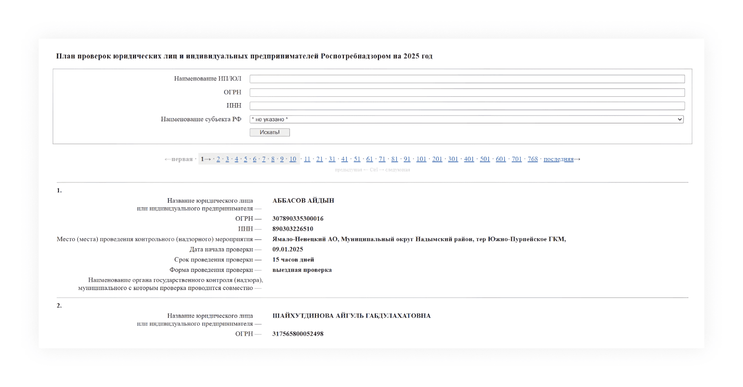The width and height of the screenshot is (743, 387).
Task: Go to page 81 of results
Action: [395, 159]
